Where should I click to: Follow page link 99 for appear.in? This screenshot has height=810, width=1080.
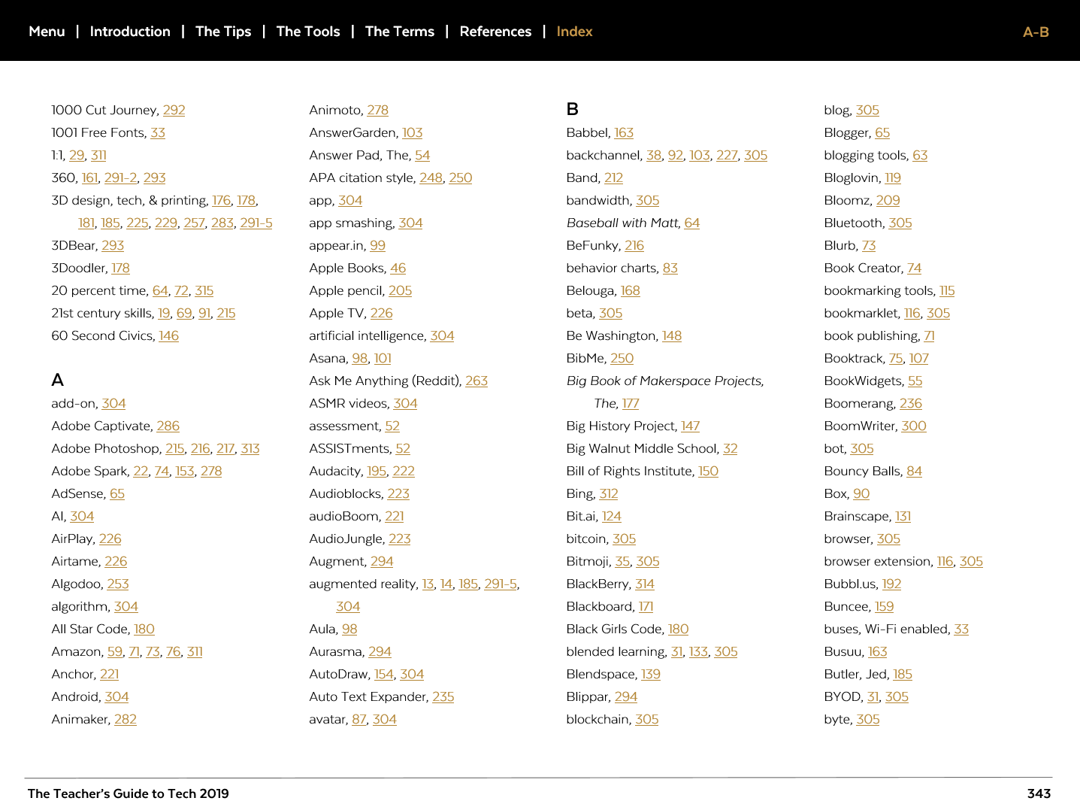(x=377, y=245)
